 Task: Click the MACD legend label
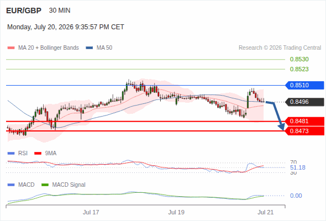(x=27, y=185)
